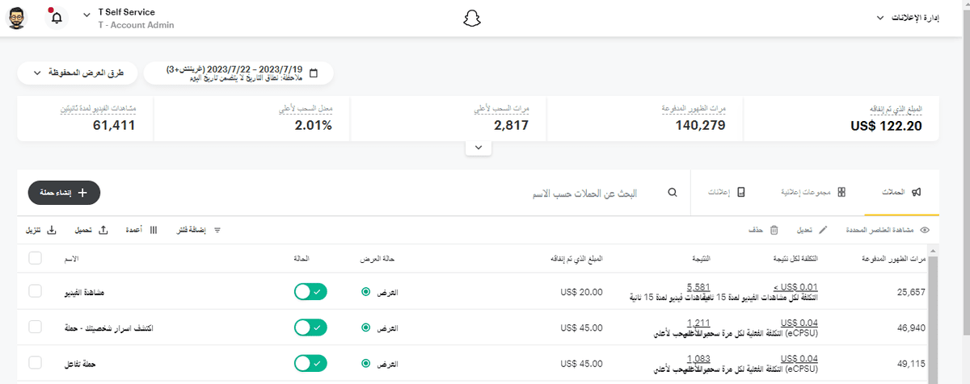970x384 pixels.
Task: Click the user avatar icon
Action: click(x=18, y=18)
